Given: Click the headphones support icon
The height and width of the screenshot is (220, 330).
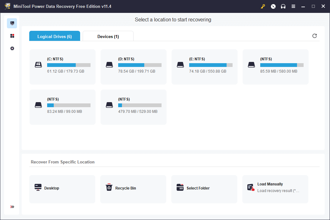Looking at the screenshot, I should (x=283, y=6).
